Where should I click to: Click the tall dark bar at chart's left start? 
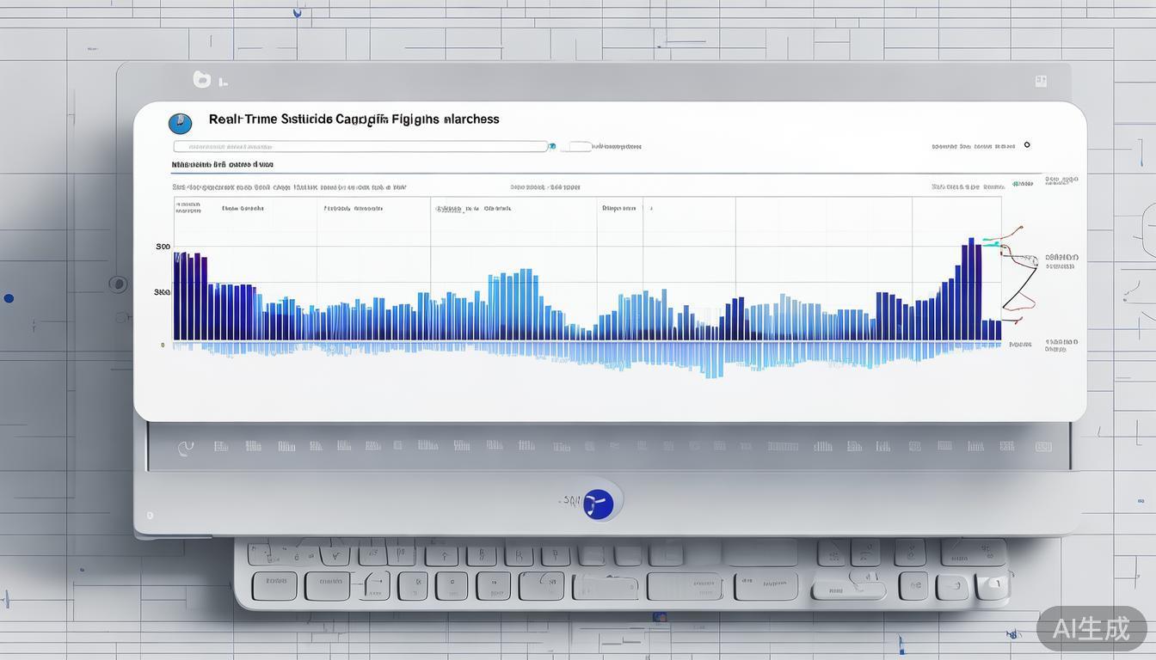177,296
